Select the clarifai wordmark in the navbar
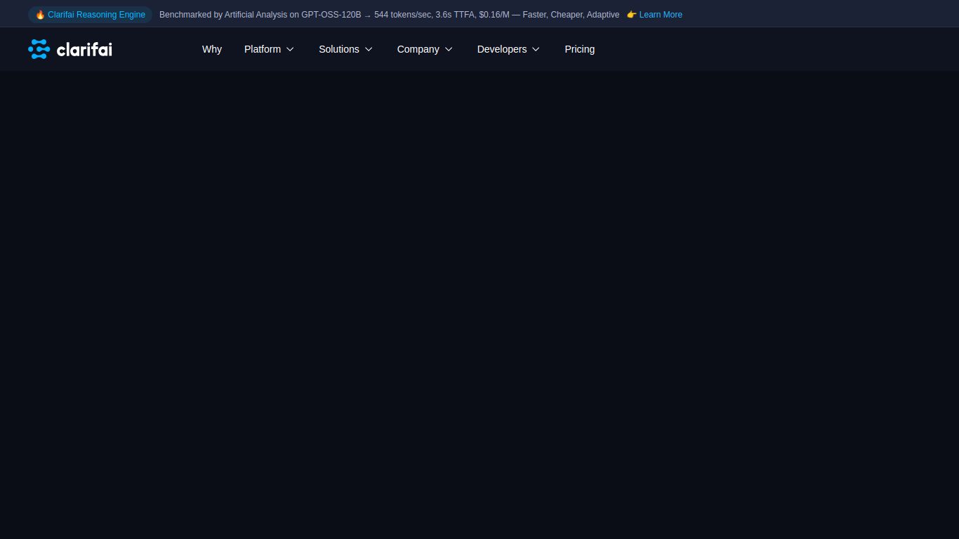 [x=84, y=49]
